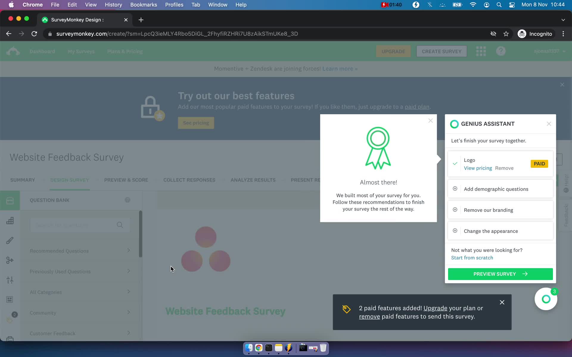Click the Upgrade link in notification banner

click(x=435, y=308)
